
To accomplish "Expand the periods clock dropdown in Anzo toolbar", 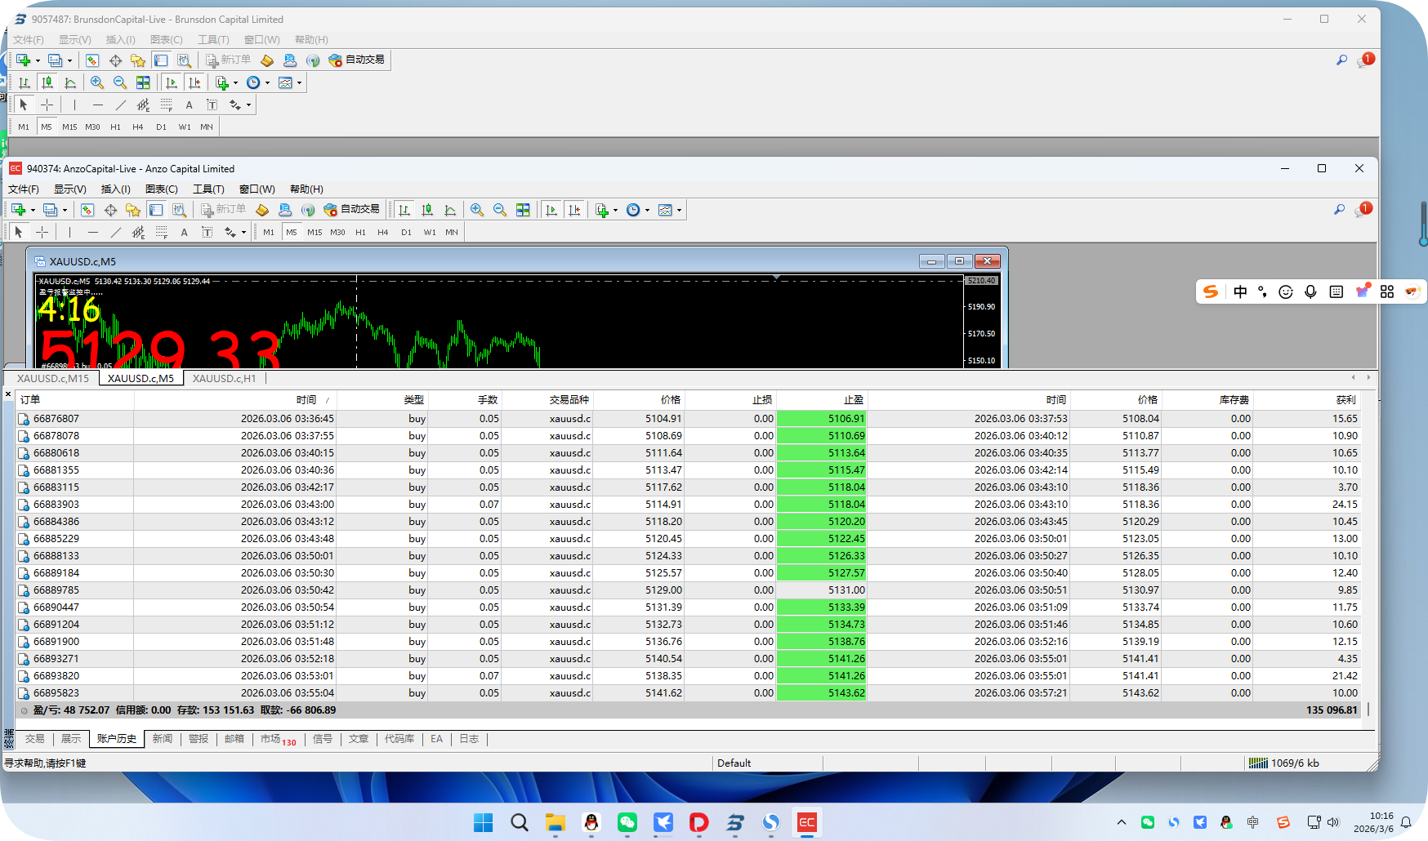I will [647, 210].
